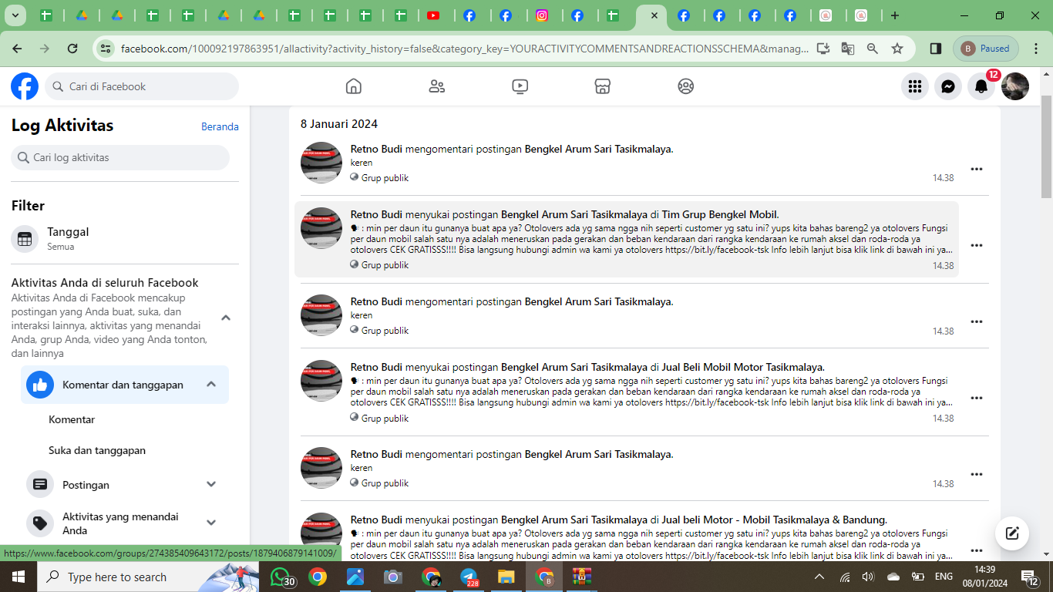1053x592 pixels.
Task: Adjust the system volume speaker icon
Action: (868, 577)
